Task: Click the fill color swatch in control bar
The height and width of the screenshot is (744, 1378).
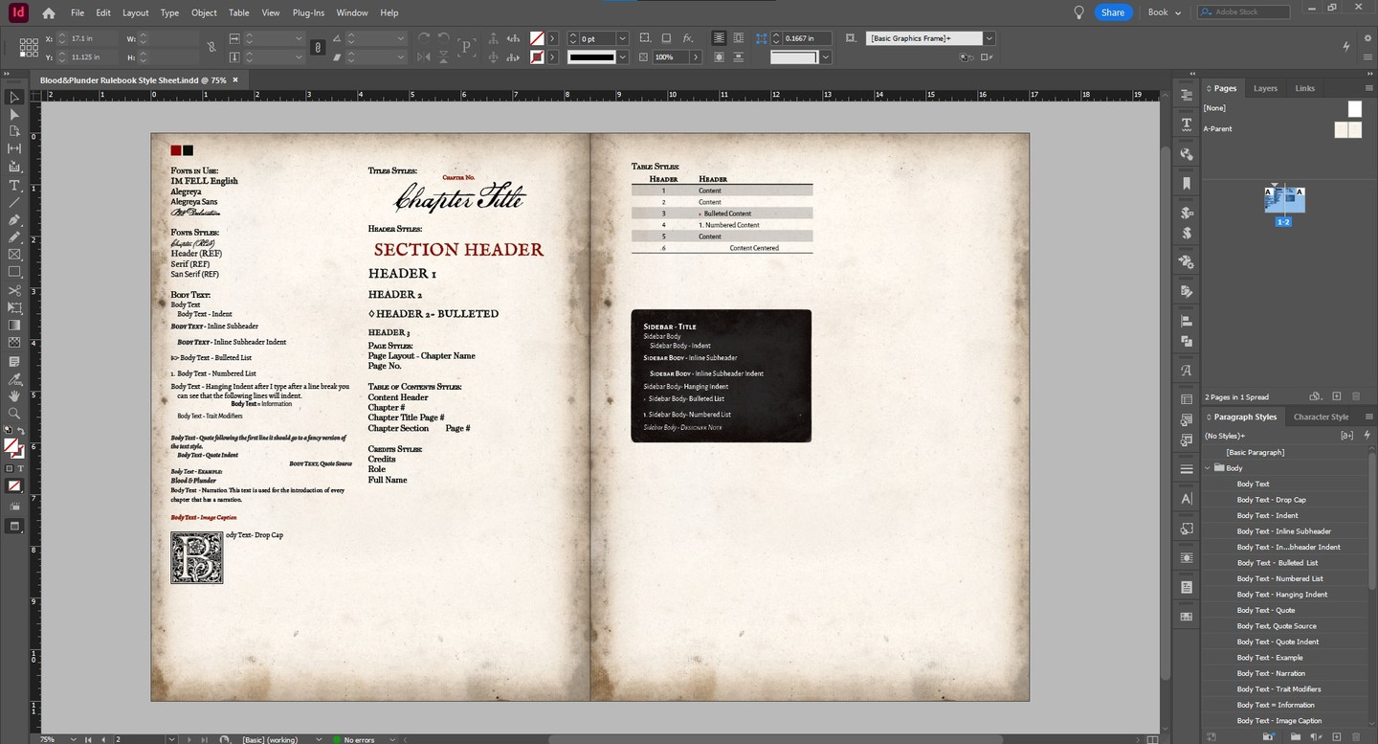Action: click(x=538, y=38)
